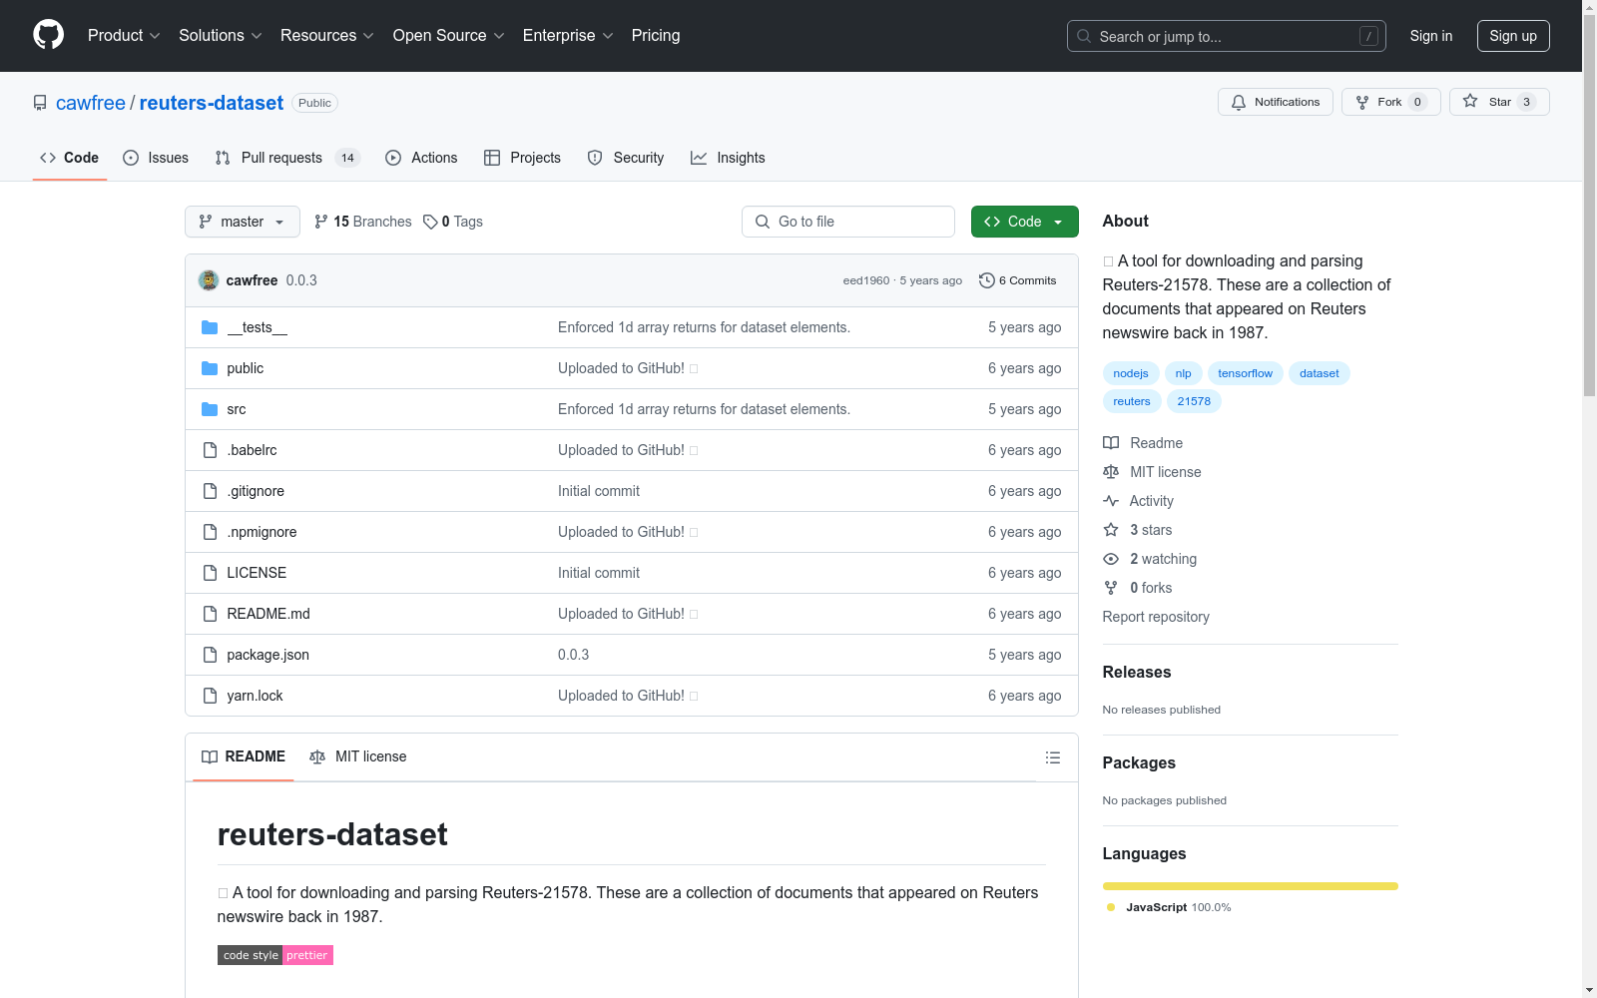Open Notifications for the repository
1597x998 pixels.
tap(1276, 102)
